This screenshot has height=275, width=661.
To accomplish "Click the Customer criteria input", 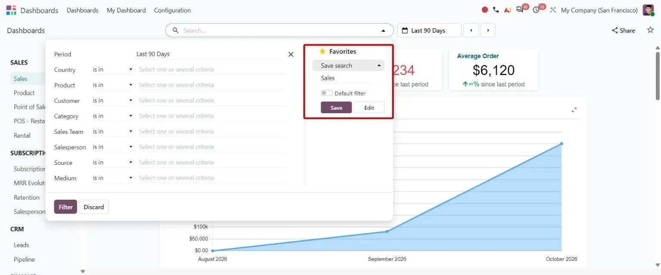I will pyautogui.click(x=212, y=100).
